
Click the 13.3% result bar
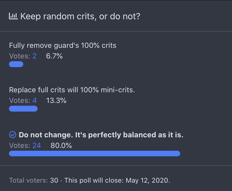click(23, 109)
